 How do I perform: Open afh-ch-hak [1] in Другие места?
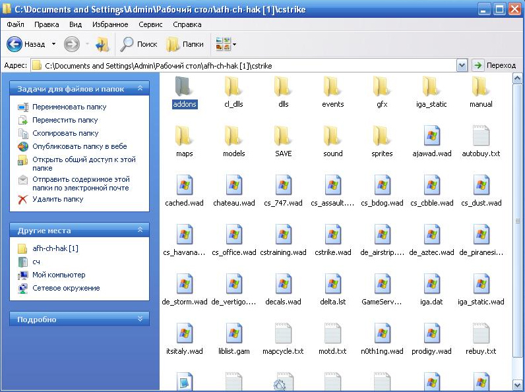55,248
